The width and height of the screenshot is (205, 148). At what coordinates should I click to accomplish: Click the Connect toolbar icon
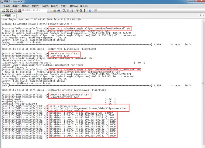(3, 11)
